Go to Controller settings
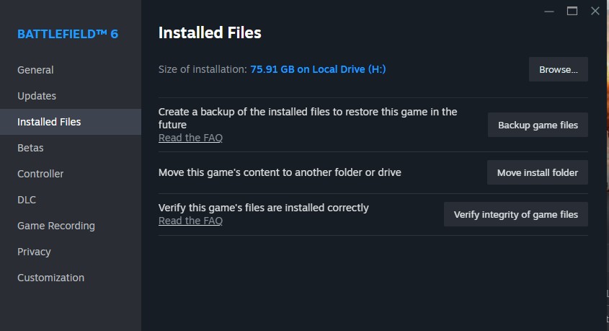 coord(40,174)
